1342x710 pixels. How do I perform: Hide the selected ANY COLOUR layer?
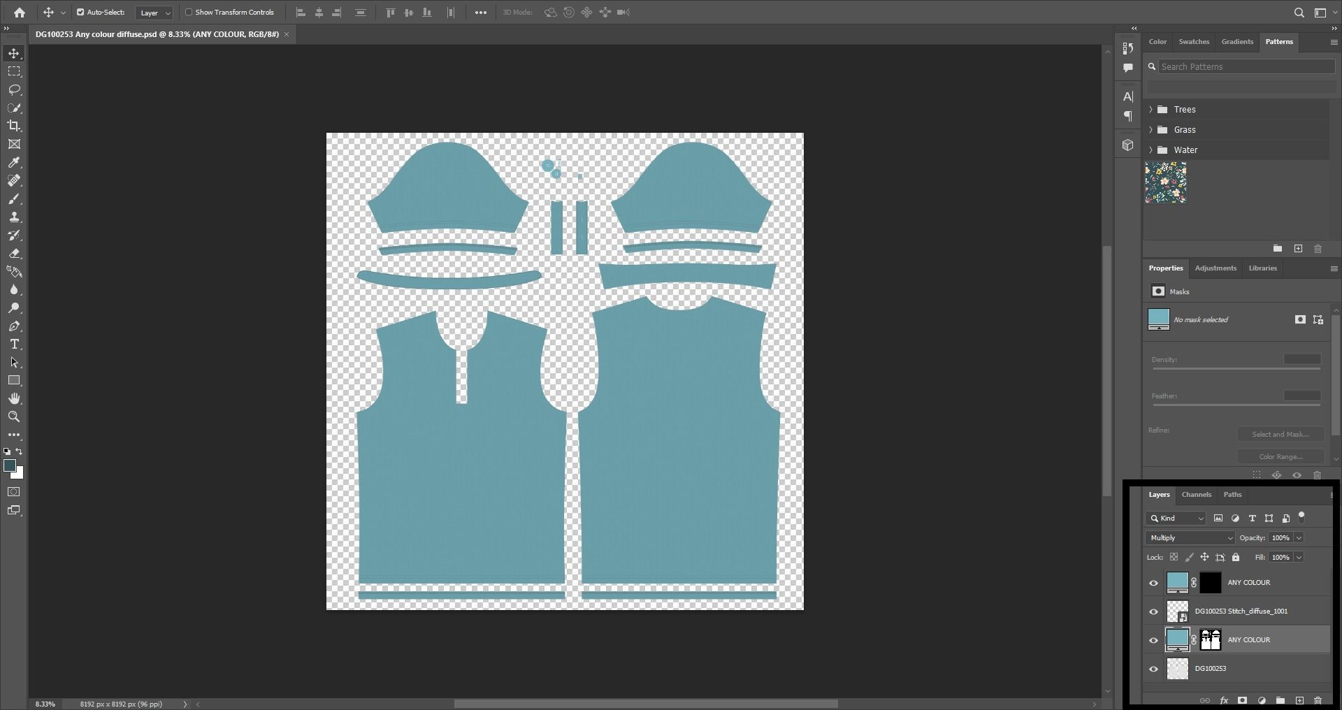pyautogui.click(x=1154, y=640)
